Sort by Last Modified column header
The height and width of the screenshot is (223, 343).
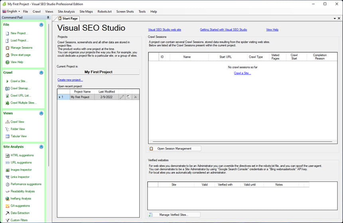pyautogui.click(x=106, y=92)
